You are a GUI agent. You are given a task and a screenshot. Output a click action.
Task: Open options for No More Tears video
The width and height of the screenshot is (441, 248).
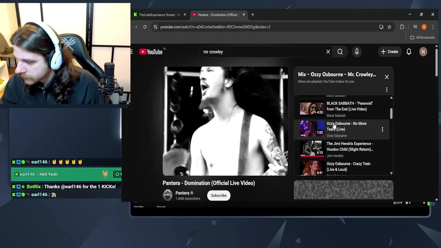(x=382, y=130)
